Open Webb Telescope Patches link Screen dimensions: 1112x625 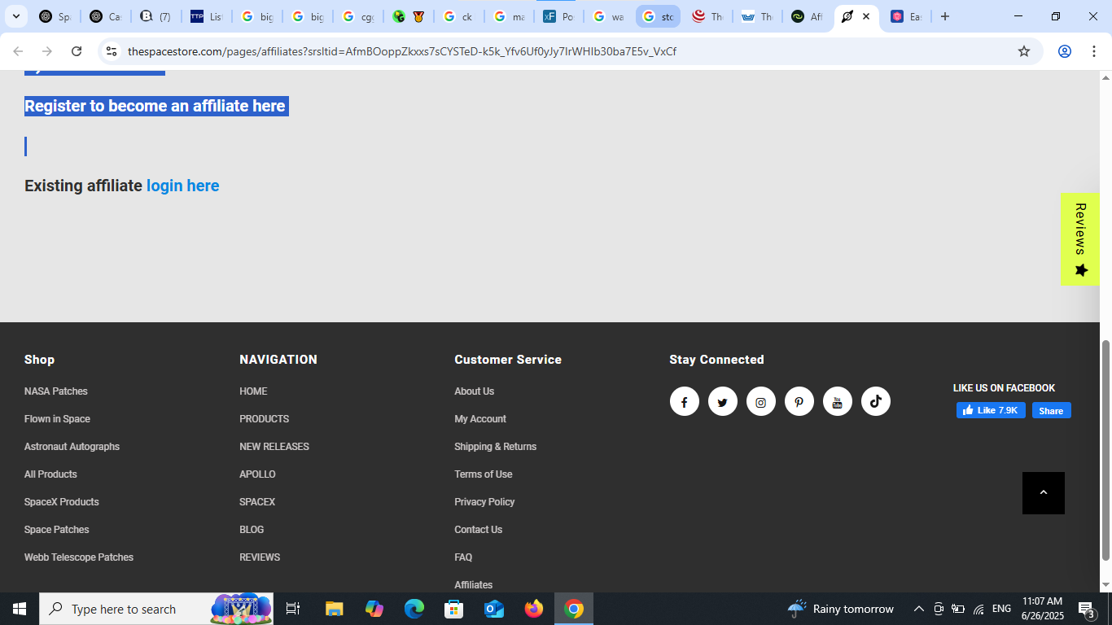tap(79, 557)
